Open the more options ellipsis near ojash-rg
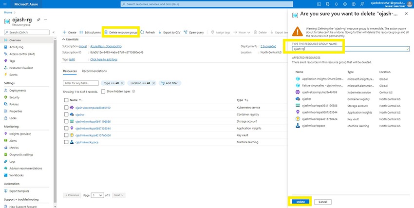Screen dimensions: 414x208 pyautogui.click(x=46, y=20)
